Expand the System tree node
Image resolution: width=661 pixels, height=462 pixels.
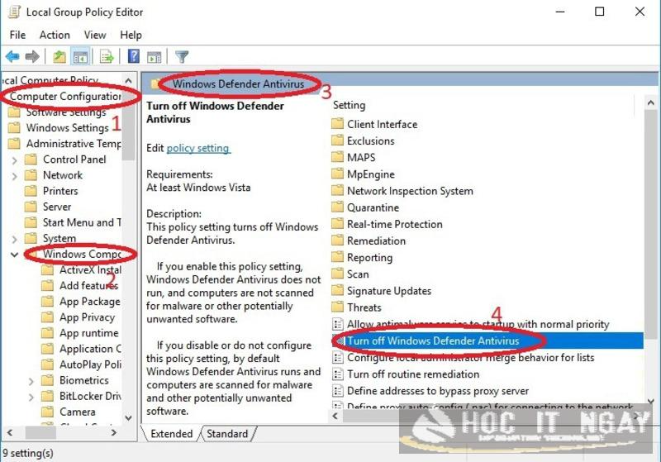click(15, 239)
